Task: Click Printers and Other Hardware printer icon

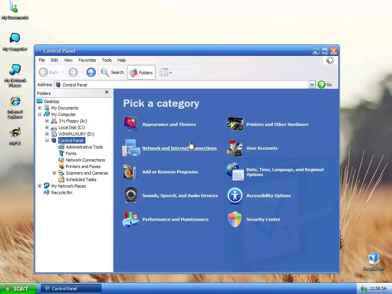Action: tap(235, 124)
